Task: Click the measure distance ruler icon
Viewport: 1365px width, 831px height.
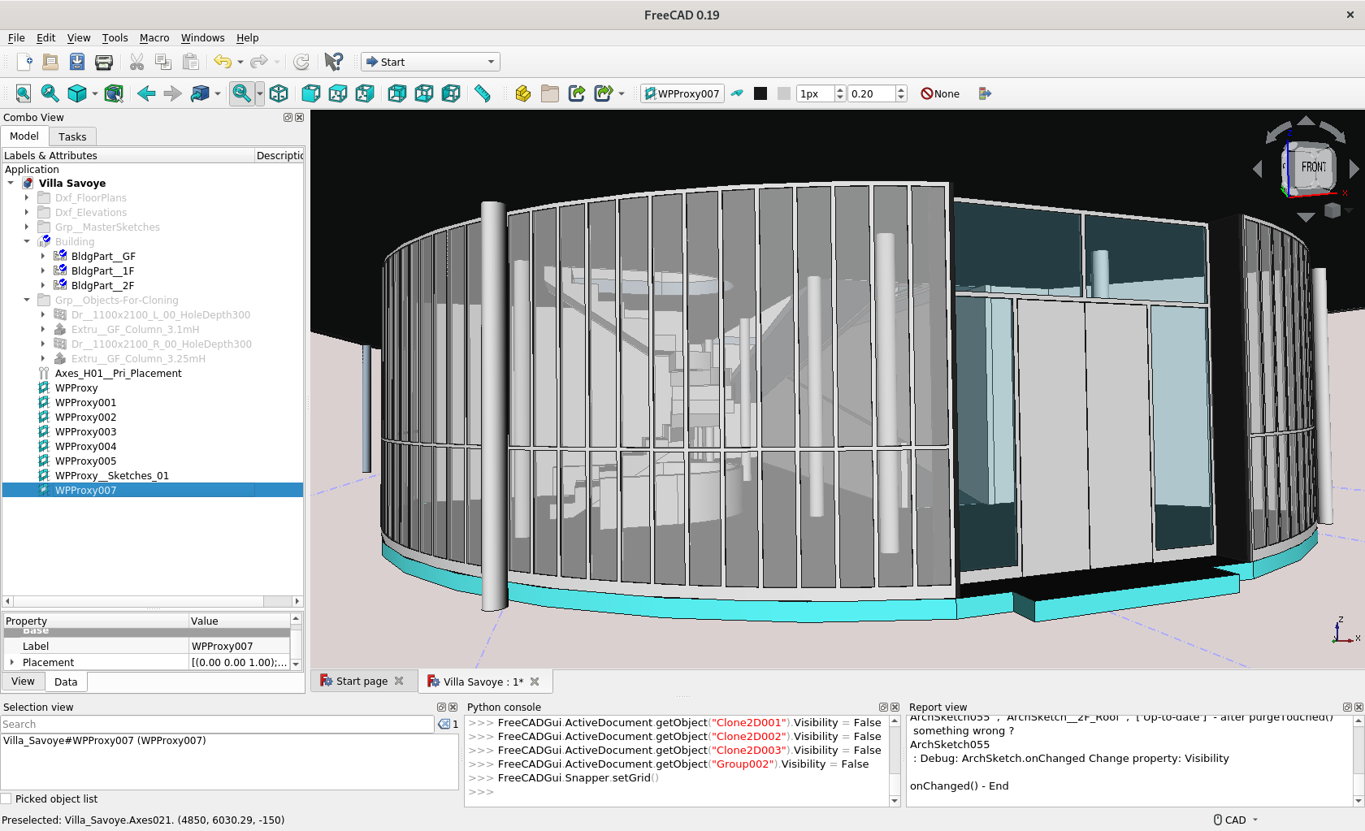Action: pos(483,93)
